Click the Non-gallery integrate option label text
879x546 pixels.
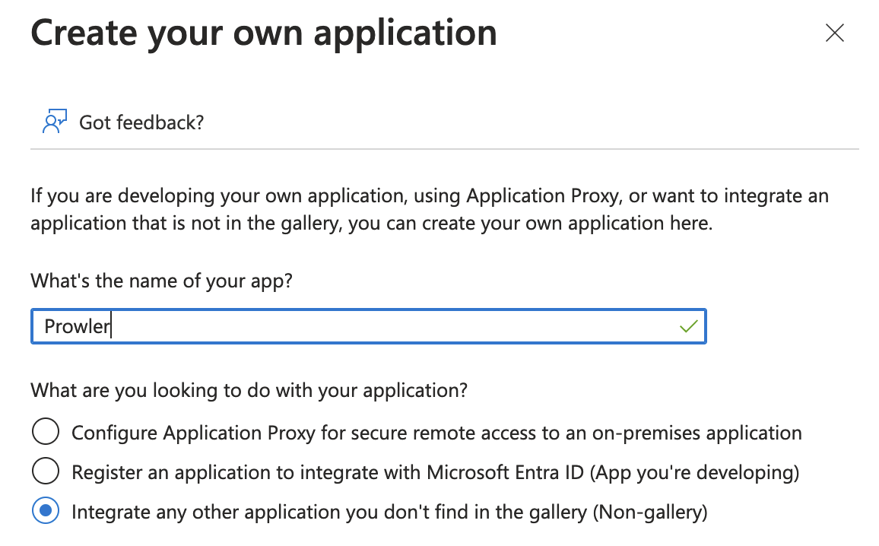point(389,513)
